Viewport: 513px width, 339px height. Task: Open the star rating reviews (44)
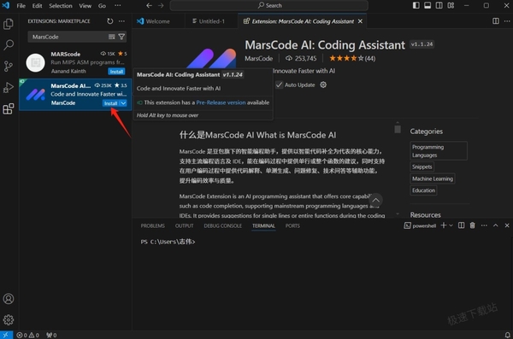pos(352,59)
